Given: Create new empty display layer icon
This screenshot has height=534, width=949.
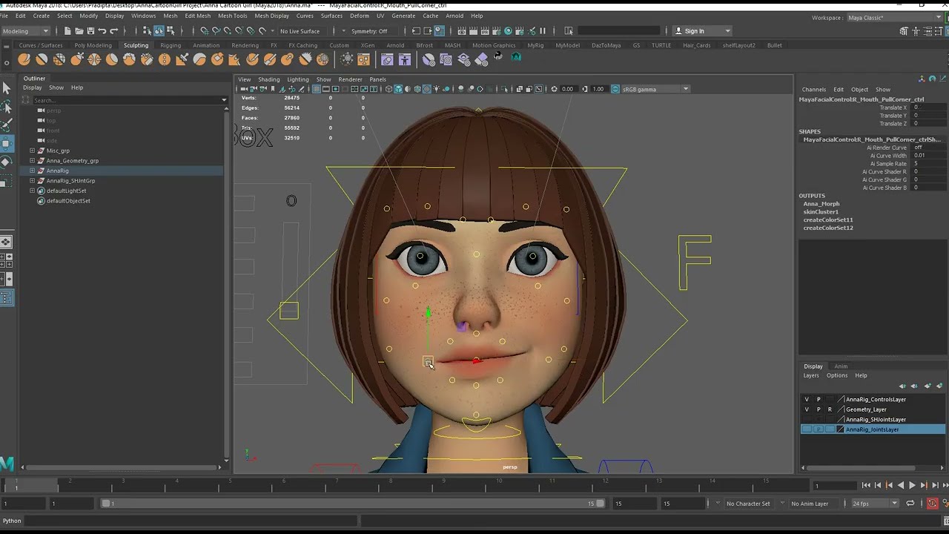Looking at the screenshot, I should click(x=928, y=386).
